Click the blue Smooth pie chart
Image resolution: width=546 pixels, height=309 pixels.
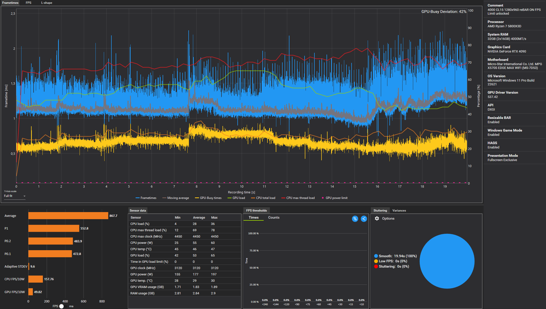click(447, 261)
